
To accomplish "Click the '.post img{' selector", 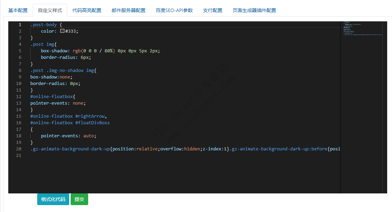I will 43,44.
